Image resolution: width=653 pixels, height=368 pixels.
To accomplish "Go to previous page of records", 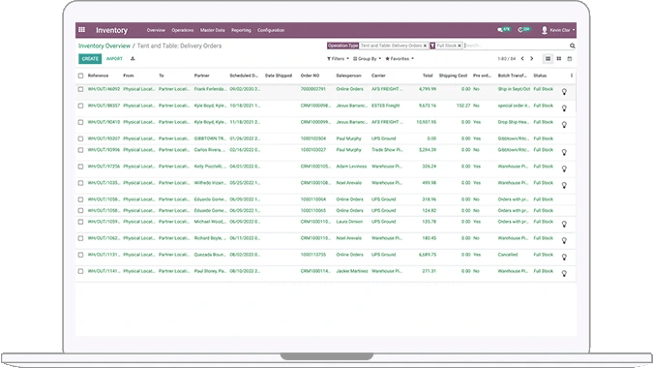I will click(522, 59).
